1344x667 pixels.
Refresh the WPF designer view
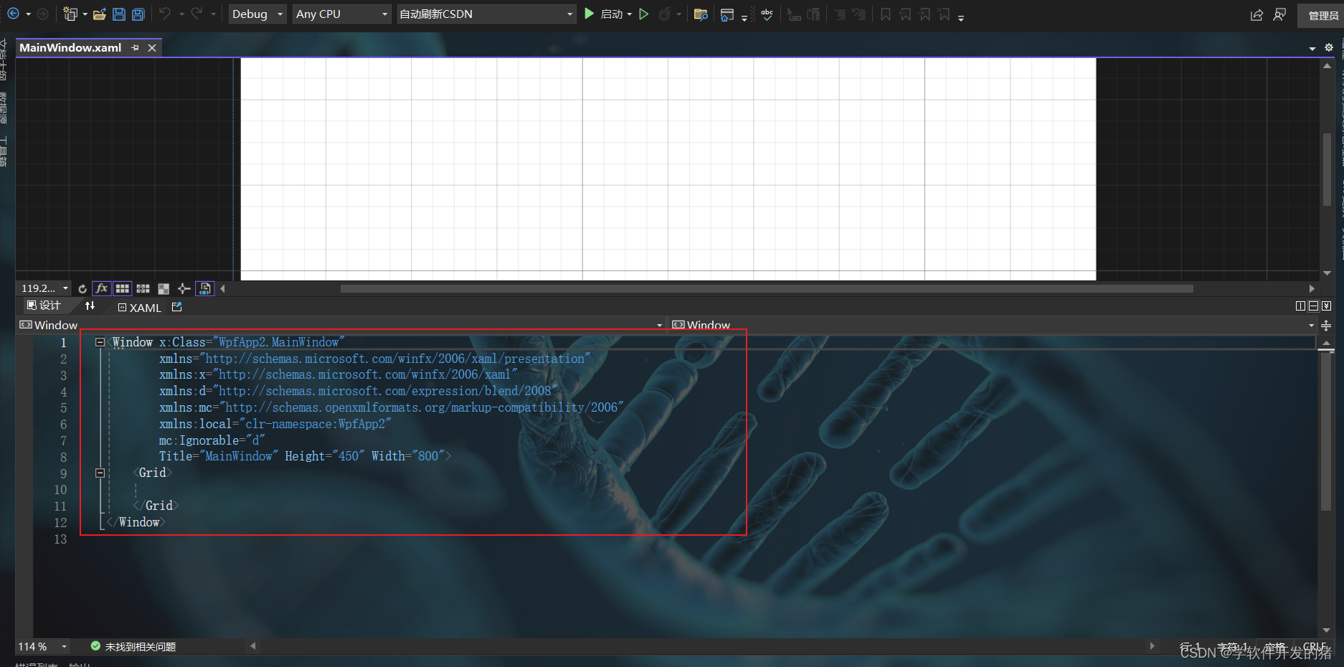pos(82,288)
